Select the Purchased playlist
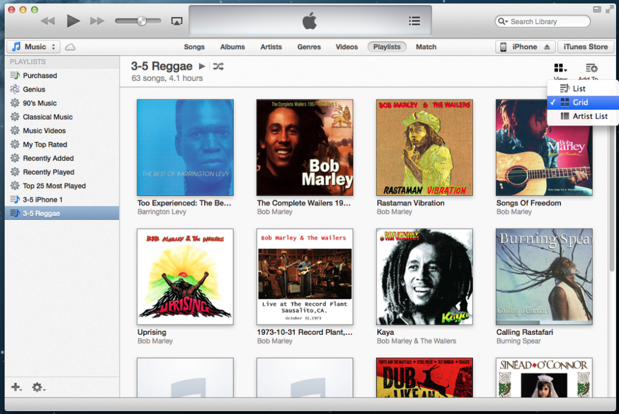 [x=62, y=76]
